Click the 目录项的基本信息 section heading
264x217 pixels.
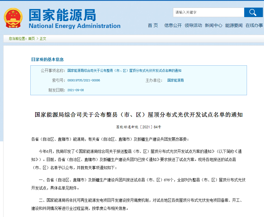pos(47,59)
